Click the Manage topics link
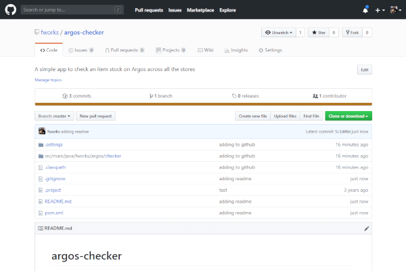The height and width of the screenshot is (271, 406). coord(47,80)
